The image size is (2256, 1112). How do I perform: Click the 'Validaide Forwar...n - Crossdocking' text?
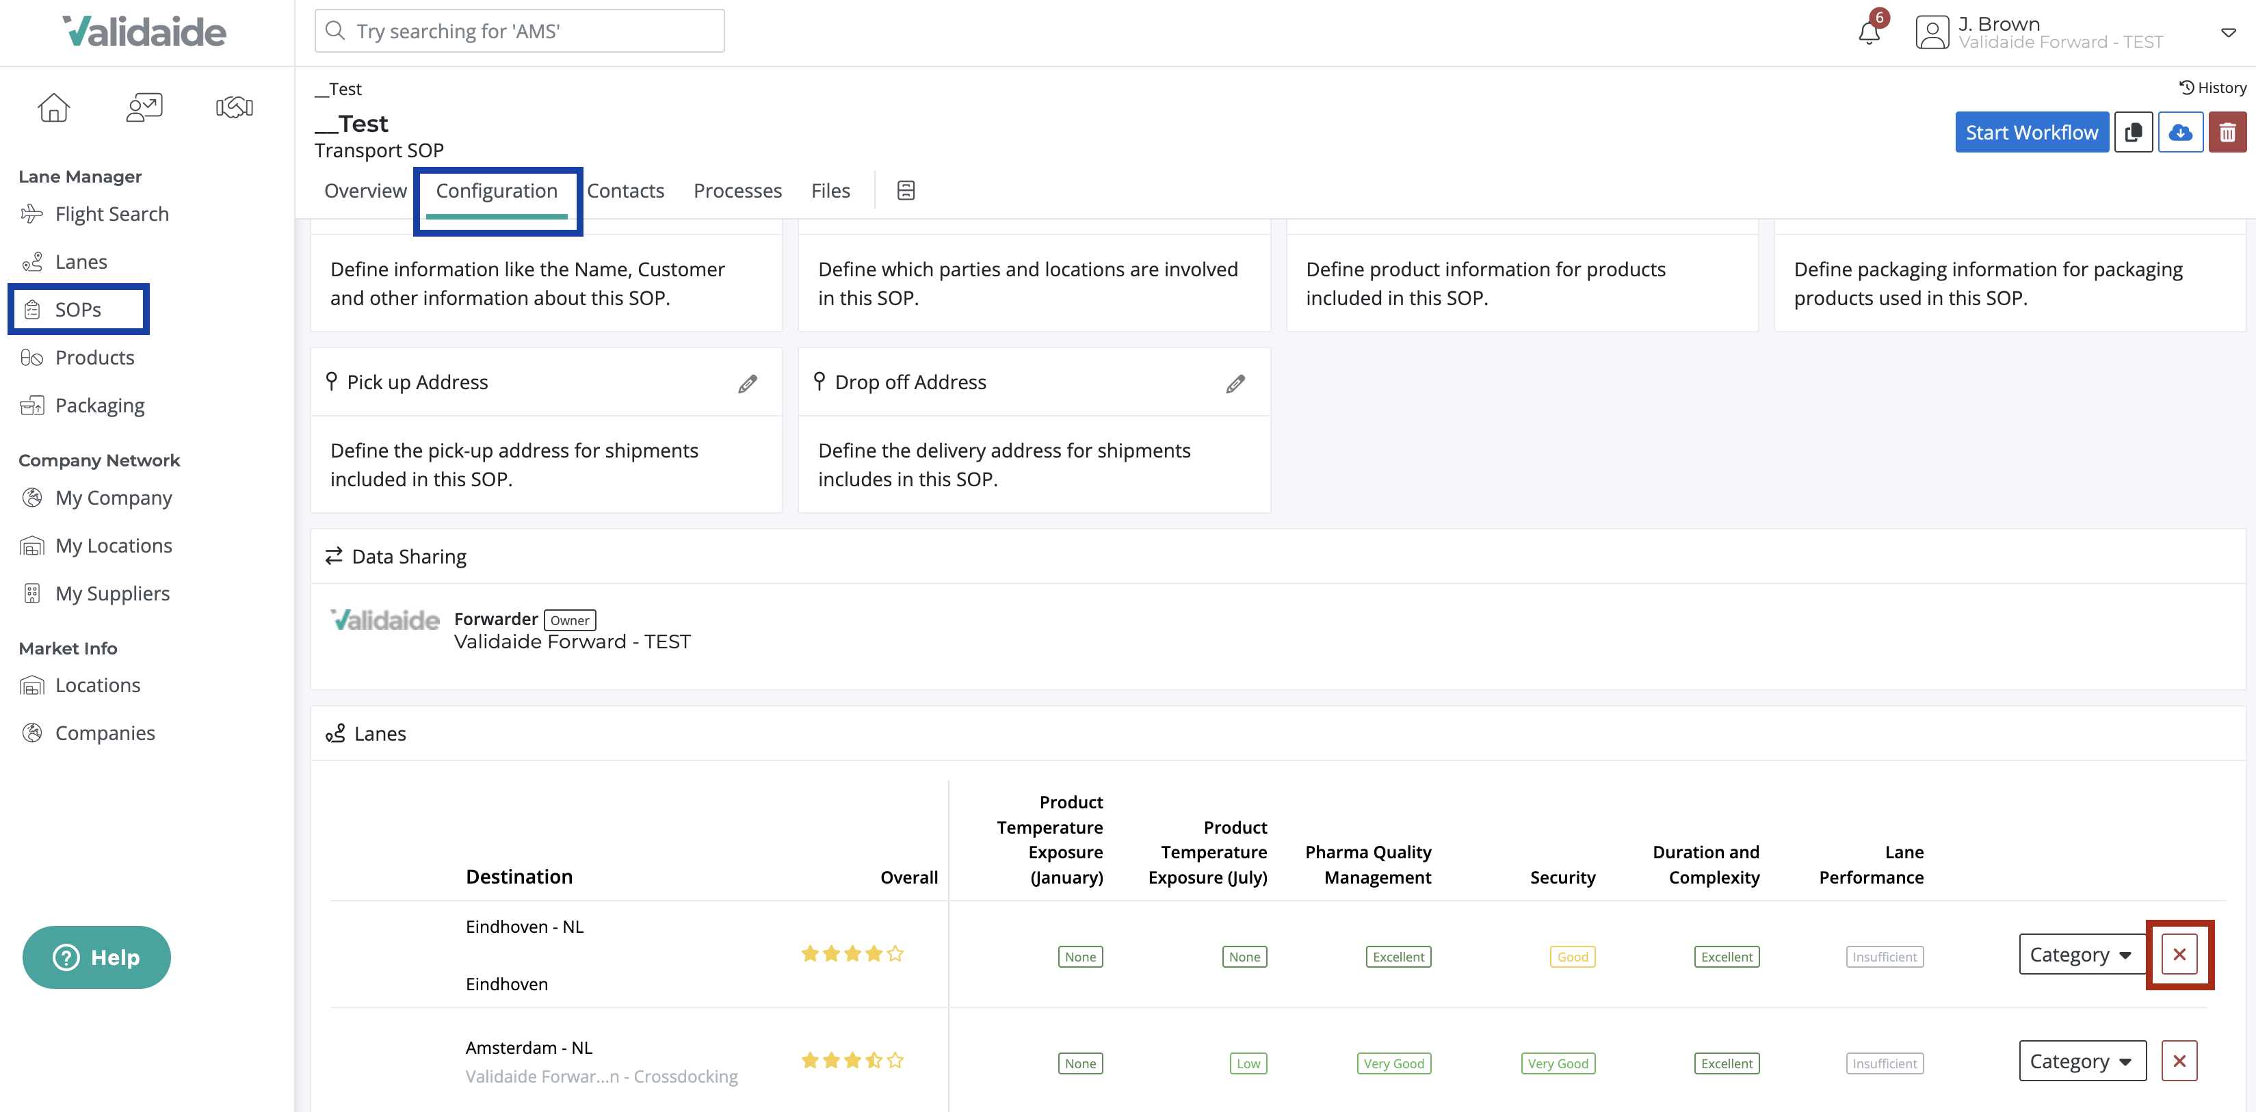[602, 1076]
